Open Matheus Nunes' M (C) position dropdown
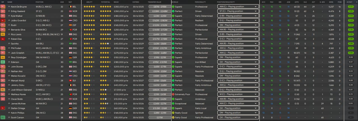 pyautogui.click(x=238, y=94)
